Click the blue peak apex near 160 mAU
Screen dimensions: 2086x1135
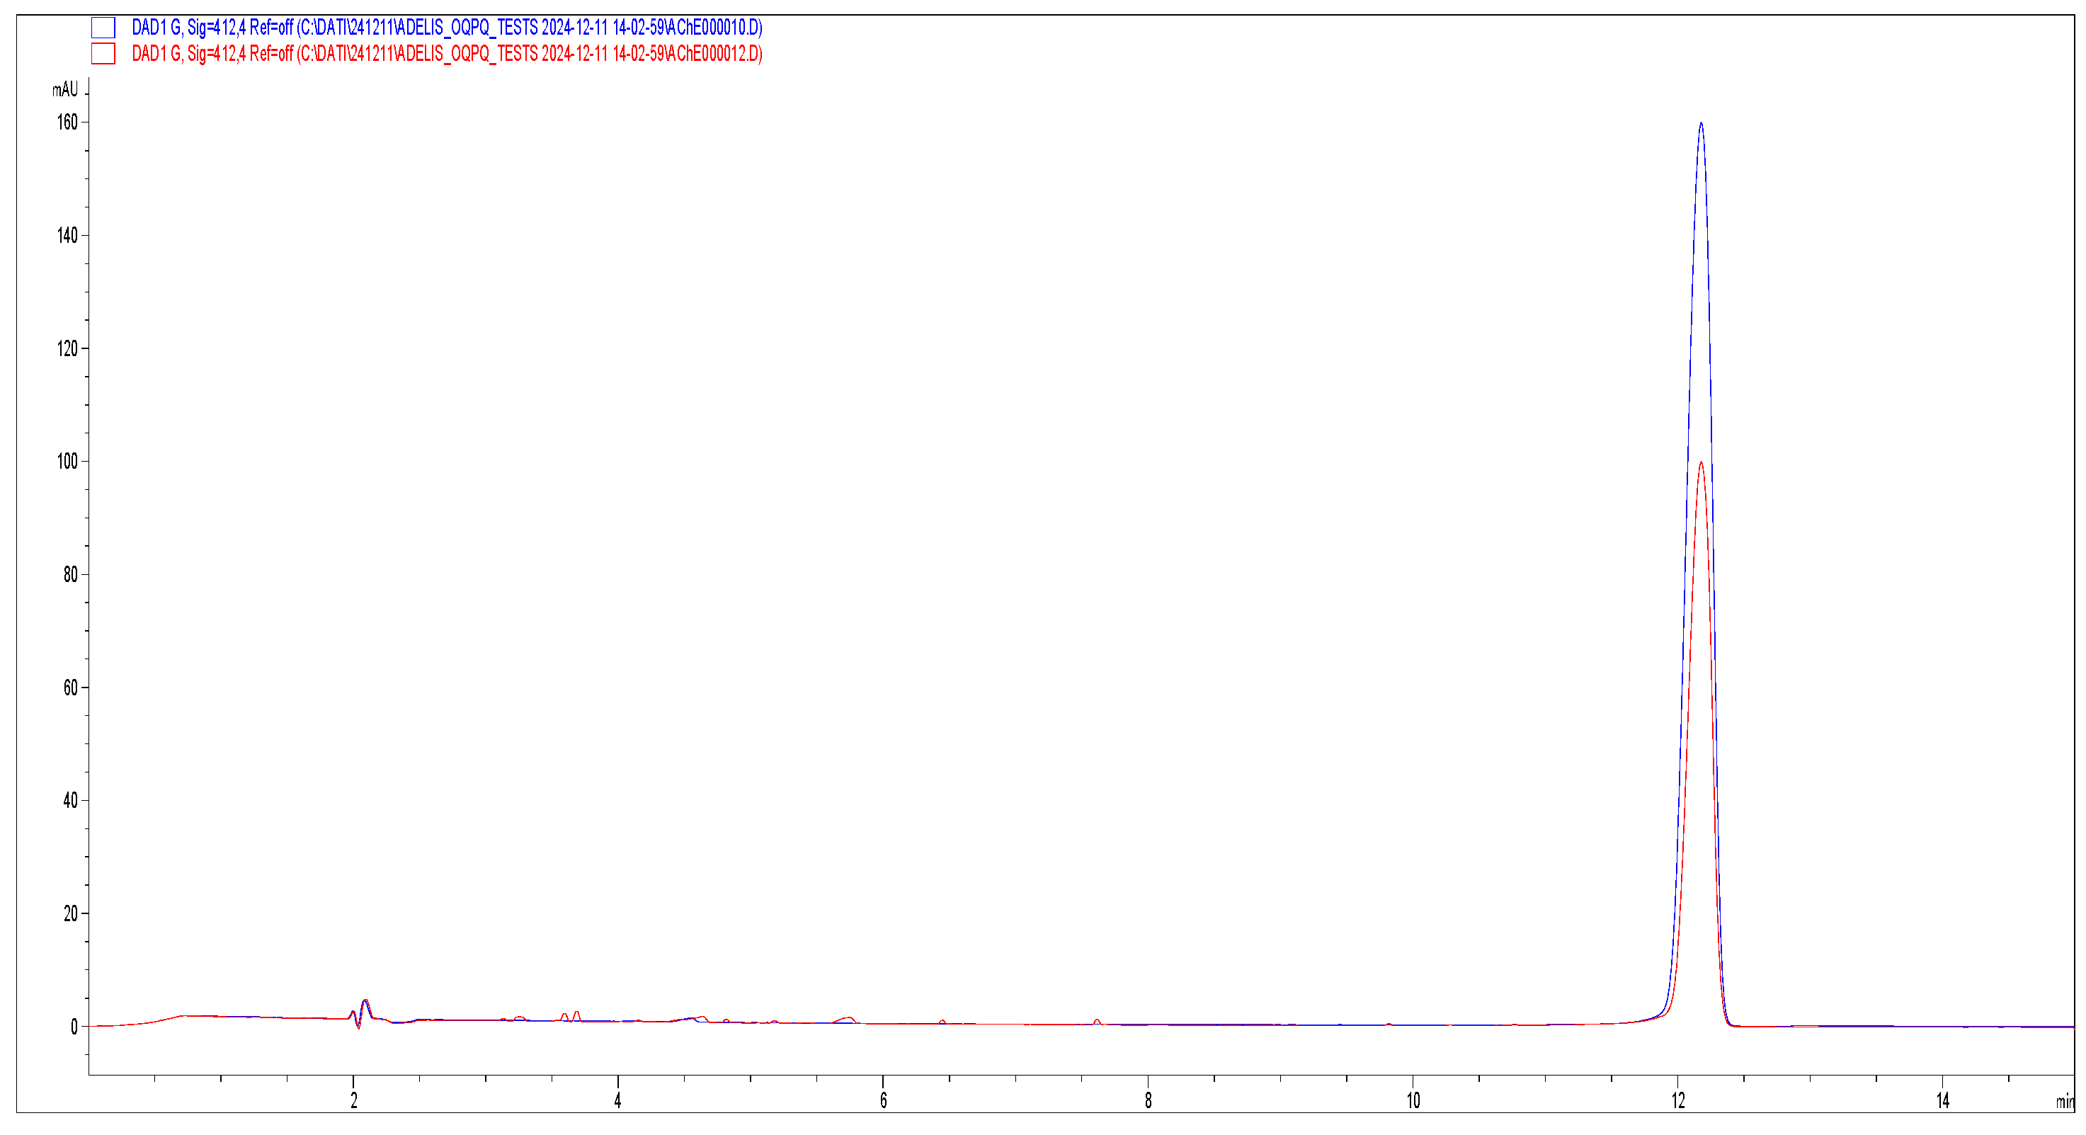[1701, 124]
